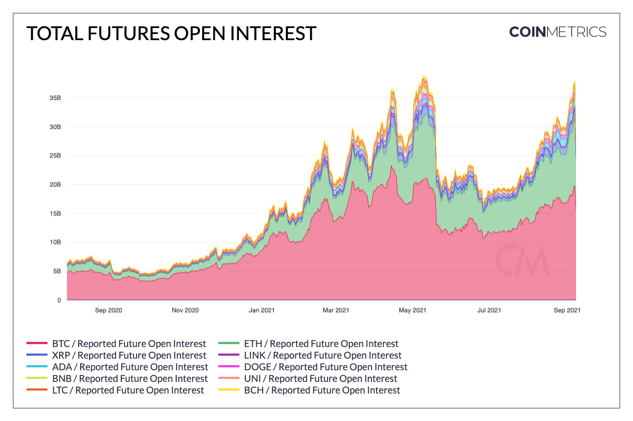Click the 35B y-axis label
This screenshot has height=421, width=633.
pos(55,98)
